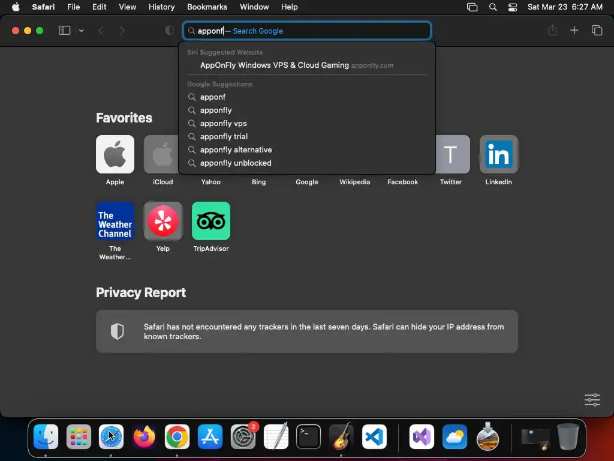Image resolution: width=614 pixels, height=461 pixels.
Task: Open Visual Studio Code from the Dock
Action: pyautogui.click(x=374, y=437)
